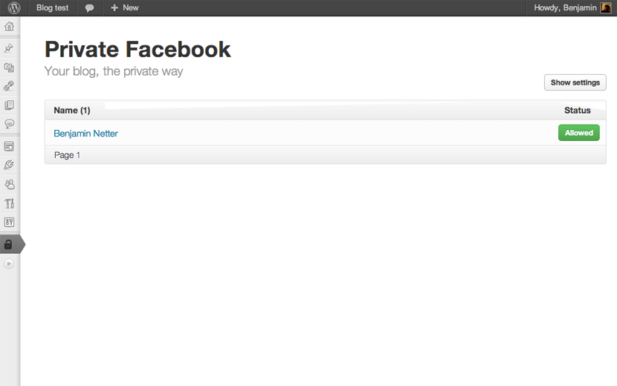Open the Blog test site menu
This screenshot has width=617, height=386.
point(52,8)
